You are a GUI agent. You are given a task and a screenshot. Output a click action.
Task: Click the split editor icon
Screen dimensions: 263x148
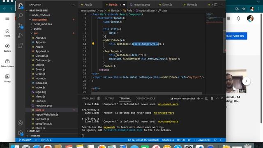click(x=216, y=5)
